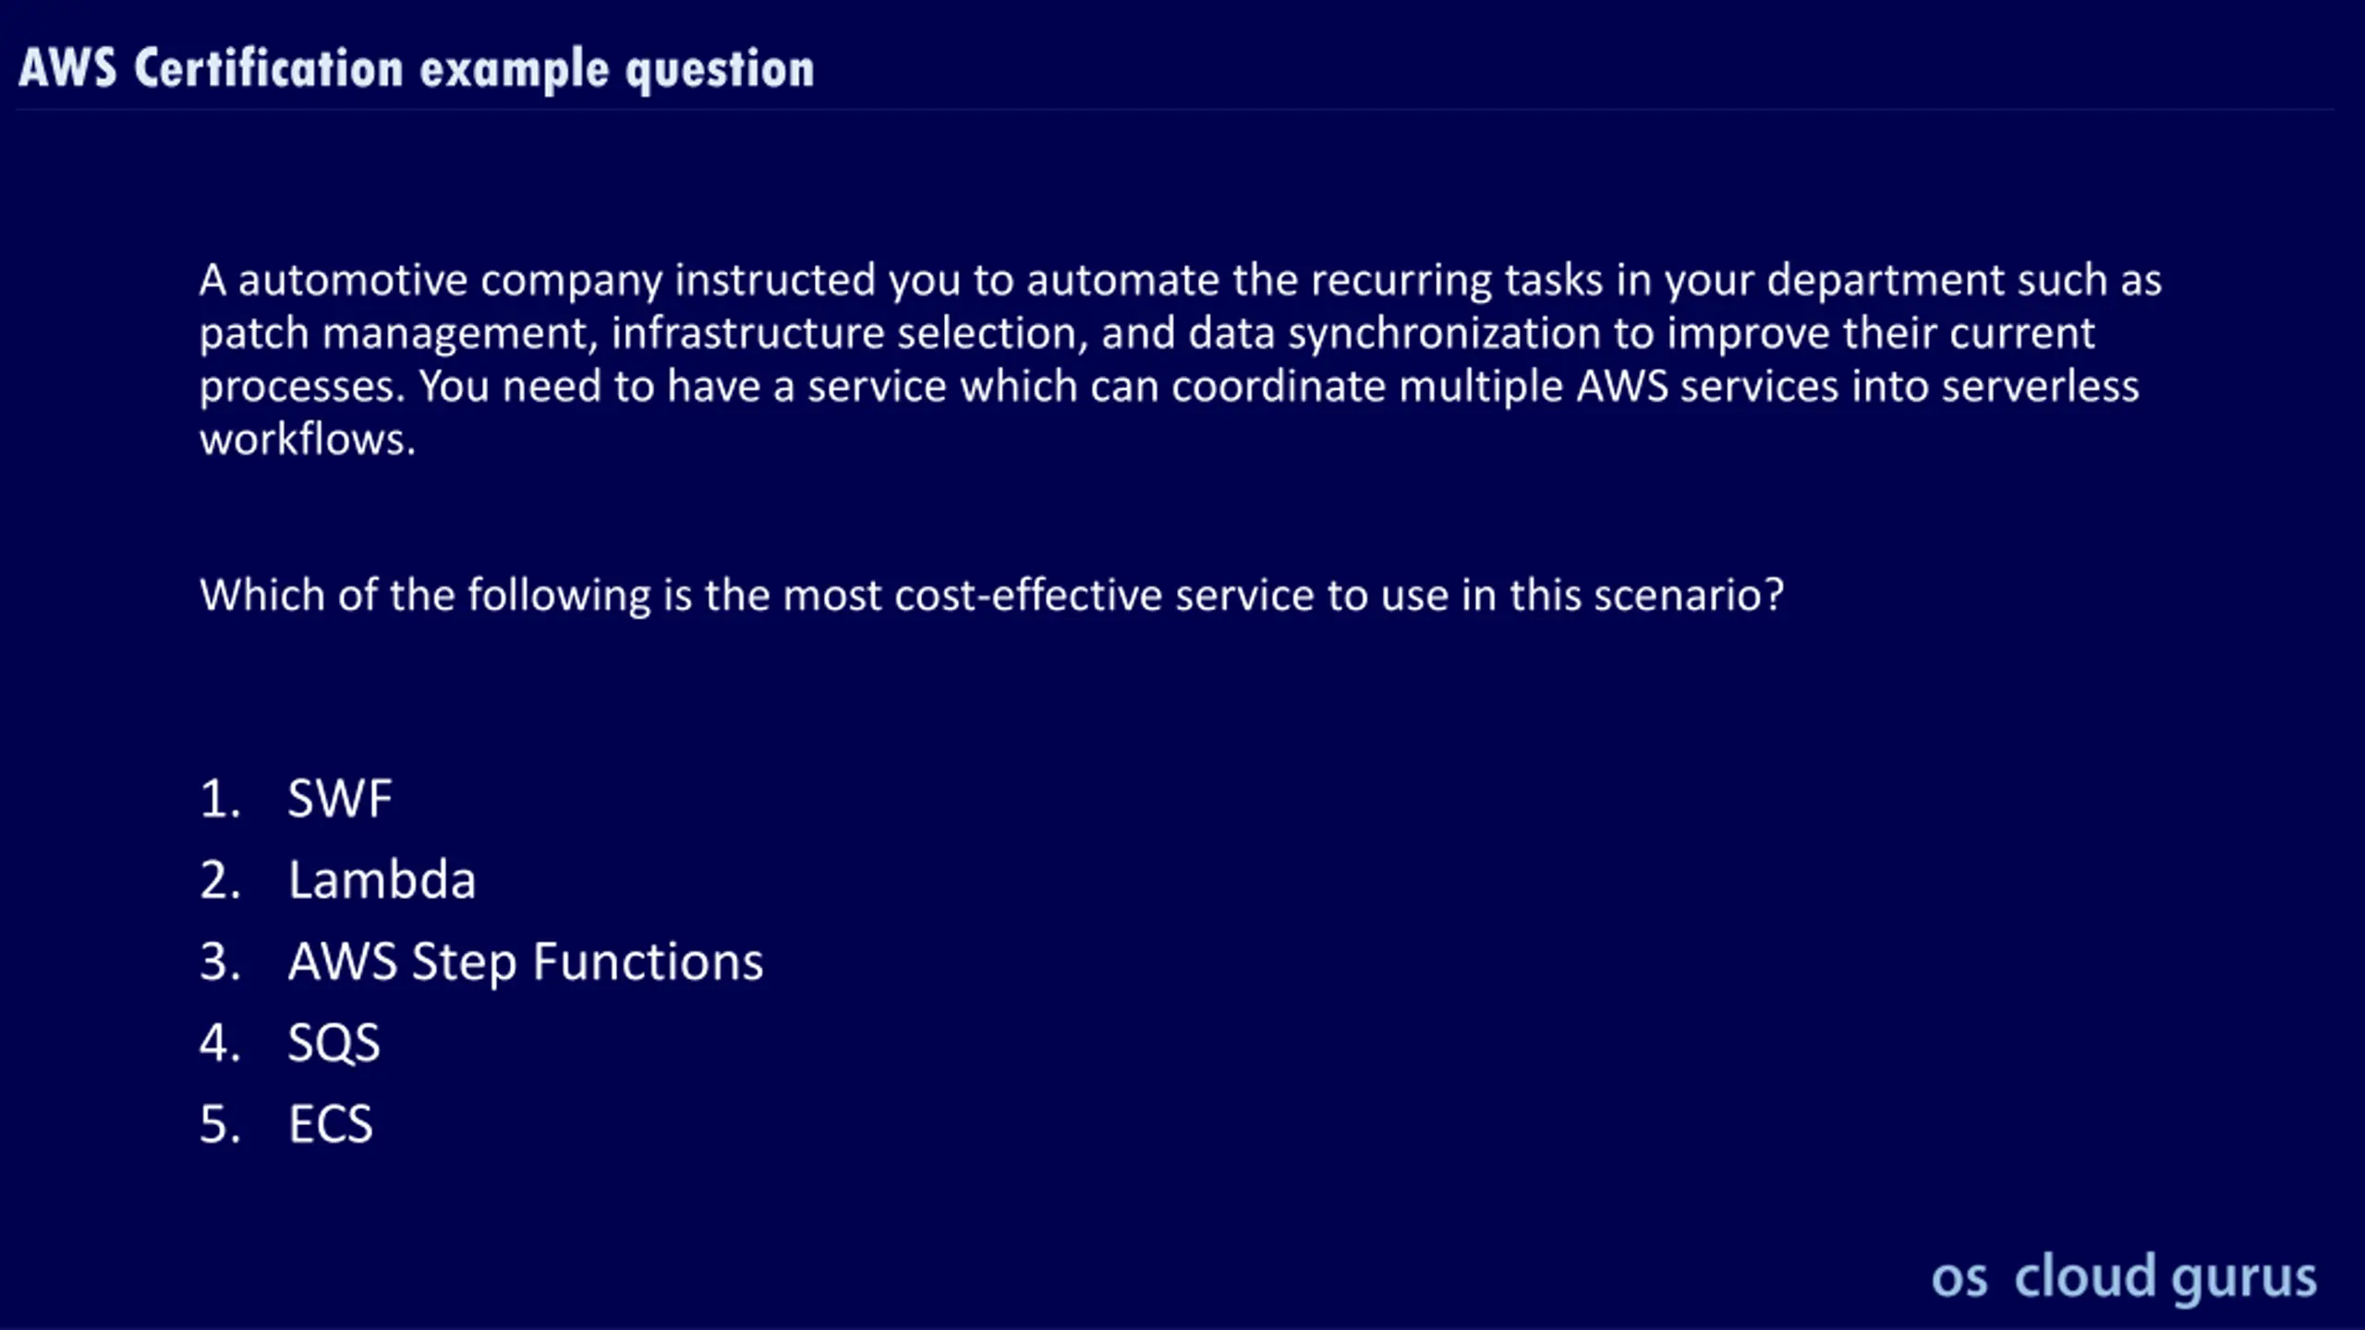
Task: Click the 'Which of the following' question line
Action: pos(991,595)
